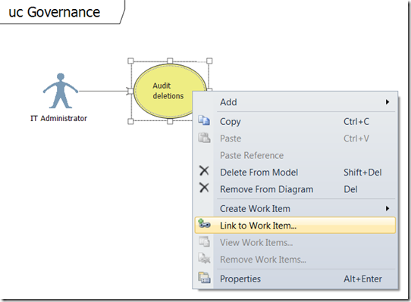Select View Work Items... entry

[295, 243]
